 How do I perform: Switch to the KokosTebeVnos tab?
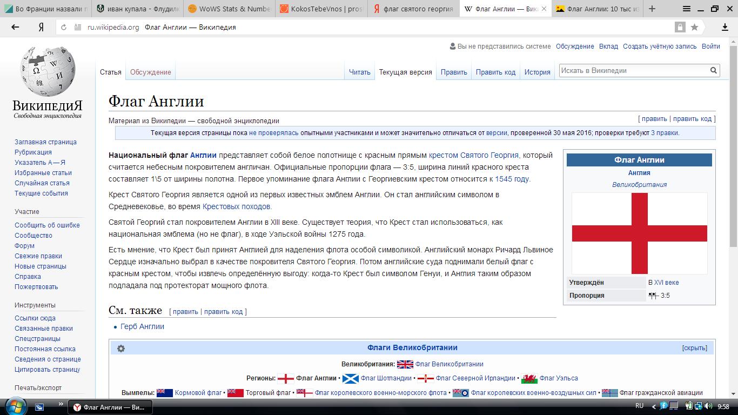click(x=321, y=9)
